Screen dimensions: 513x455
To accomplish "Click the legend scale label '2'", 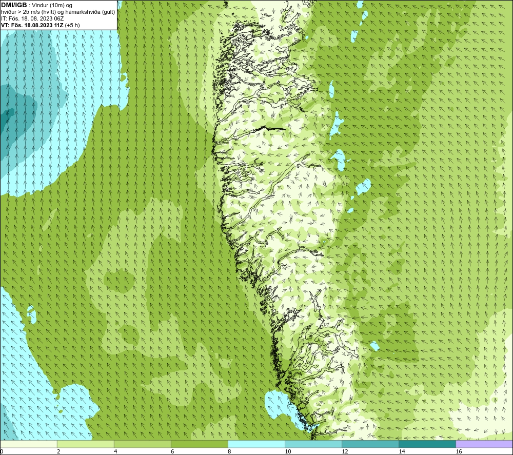I will click(x=58, y=451).
